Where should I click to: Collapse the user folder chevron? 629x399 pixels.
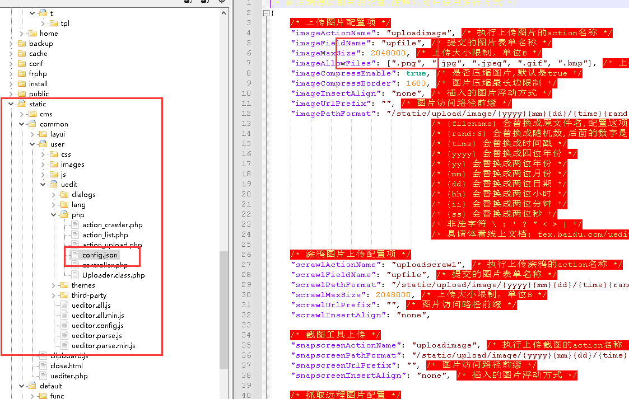pyautogui.click(x=32, y=144)
